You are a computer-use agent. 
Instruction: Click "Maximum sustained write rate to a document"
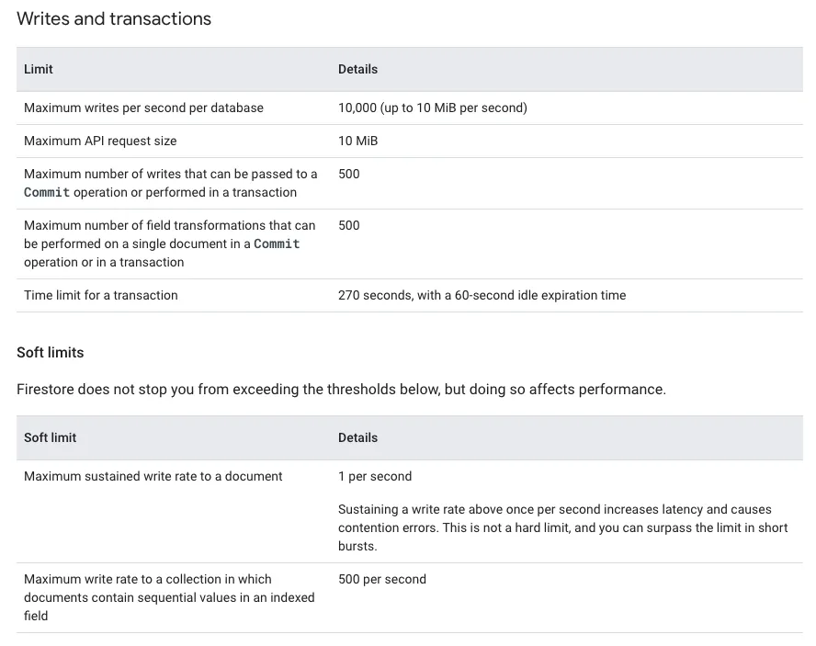click(x=153, y=476)
